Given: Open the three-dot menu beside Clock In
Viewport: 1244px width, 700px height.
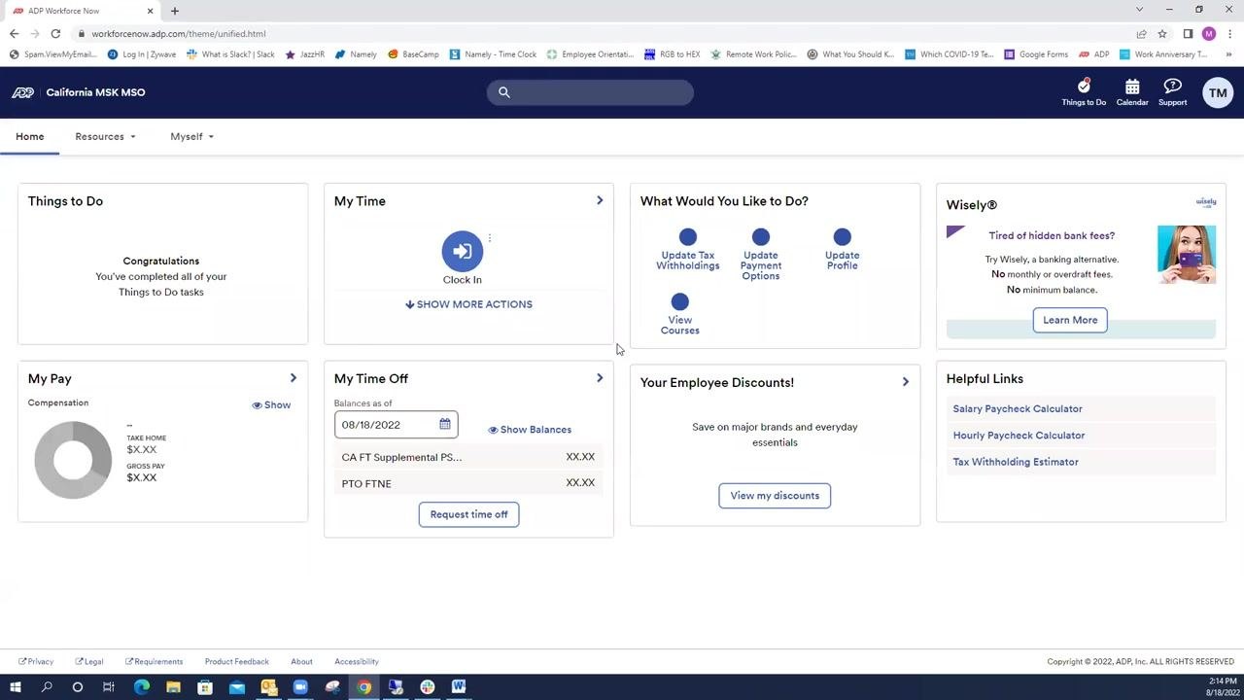Looking at the screenshot, I should click(490, 238).
